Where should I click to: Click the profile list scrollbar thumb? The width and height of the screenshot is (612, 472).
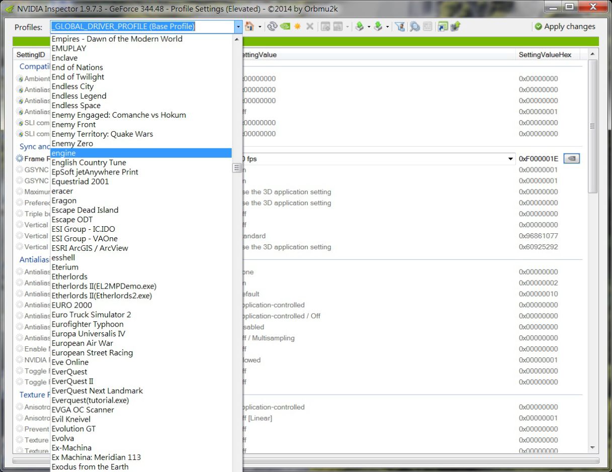coord(237,168)
